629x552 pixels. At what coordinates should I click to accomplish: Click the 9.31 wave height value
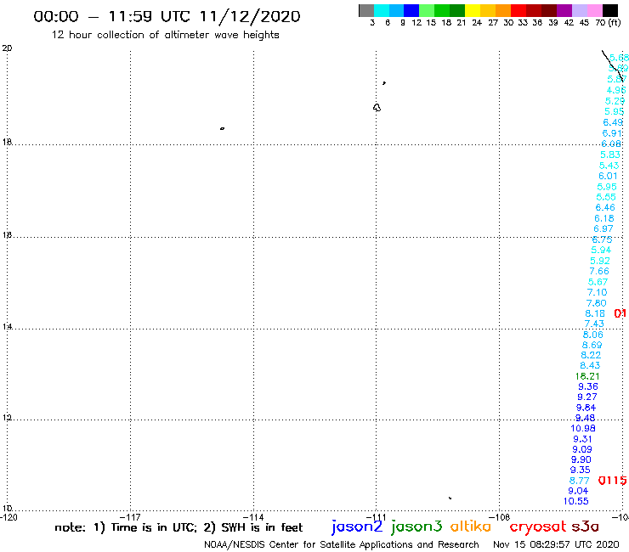[582, 439]
